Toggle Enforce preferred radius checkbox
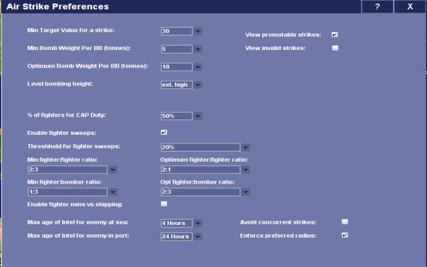Viewport: 427px width, 267px height. (x=345, y=235)
